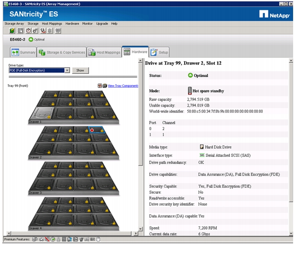
Task: Click the tray panel horizontal scrollbar left arrow
Action: (x=9, y=233)
